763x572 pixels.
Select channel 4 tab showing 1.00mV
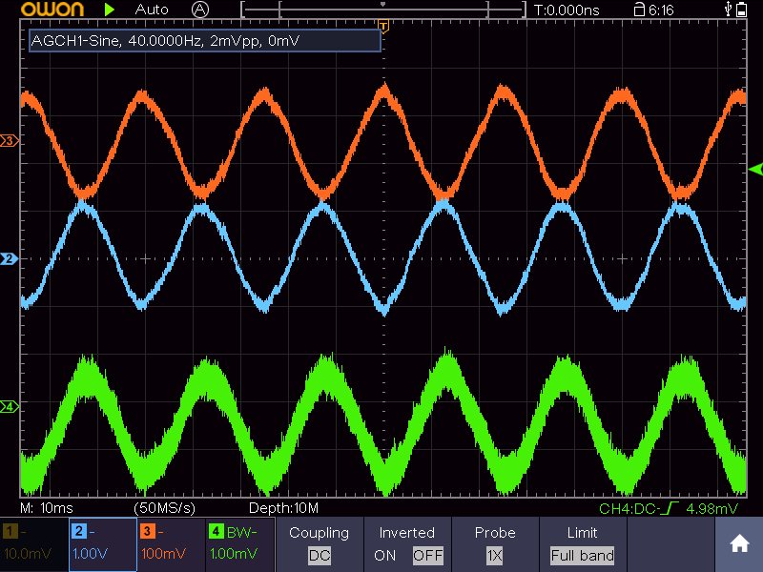tap(240, 544)
